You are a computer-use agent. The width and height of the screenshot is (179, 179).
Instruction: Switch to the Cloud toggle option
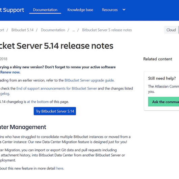tap(171, 30)
